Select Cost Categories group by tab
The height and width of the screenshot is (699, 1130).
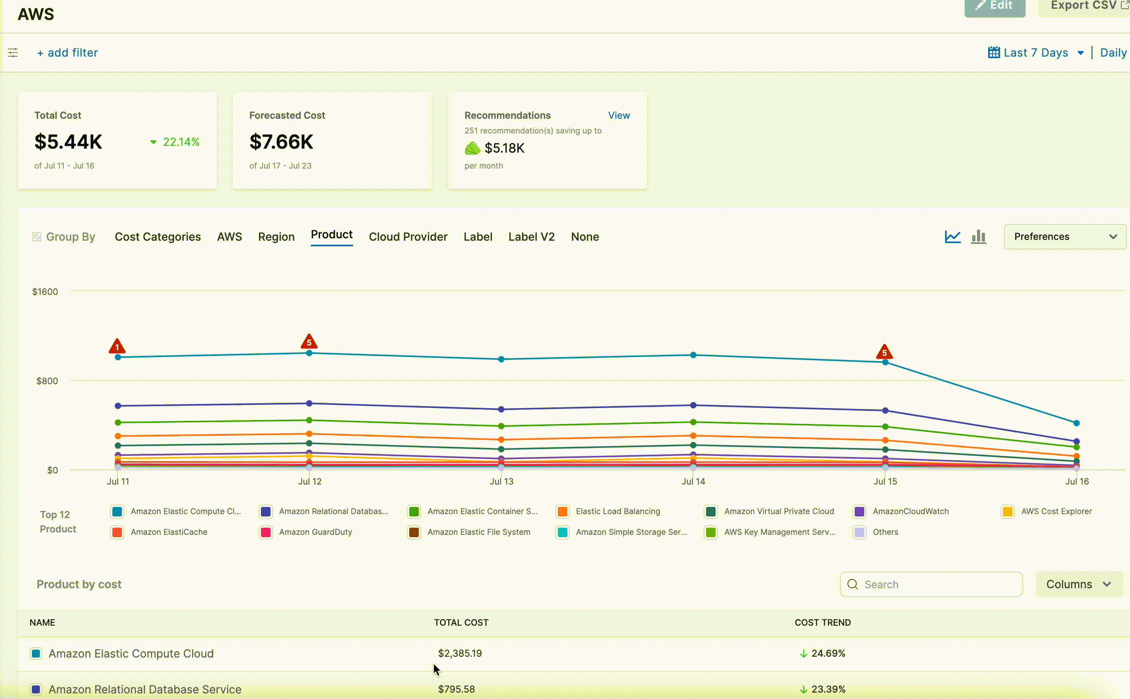[x=158, y=237]
